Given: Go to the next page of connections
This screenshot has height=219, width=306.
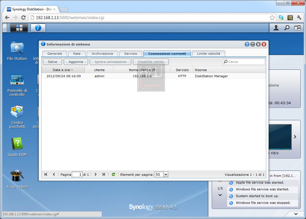Looking at the screenshot, I should pyautogui.click(x=95, y=174).
